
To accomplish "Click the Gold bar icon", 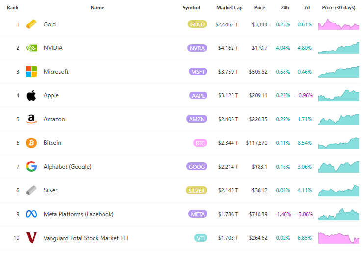I will point(31,24).
